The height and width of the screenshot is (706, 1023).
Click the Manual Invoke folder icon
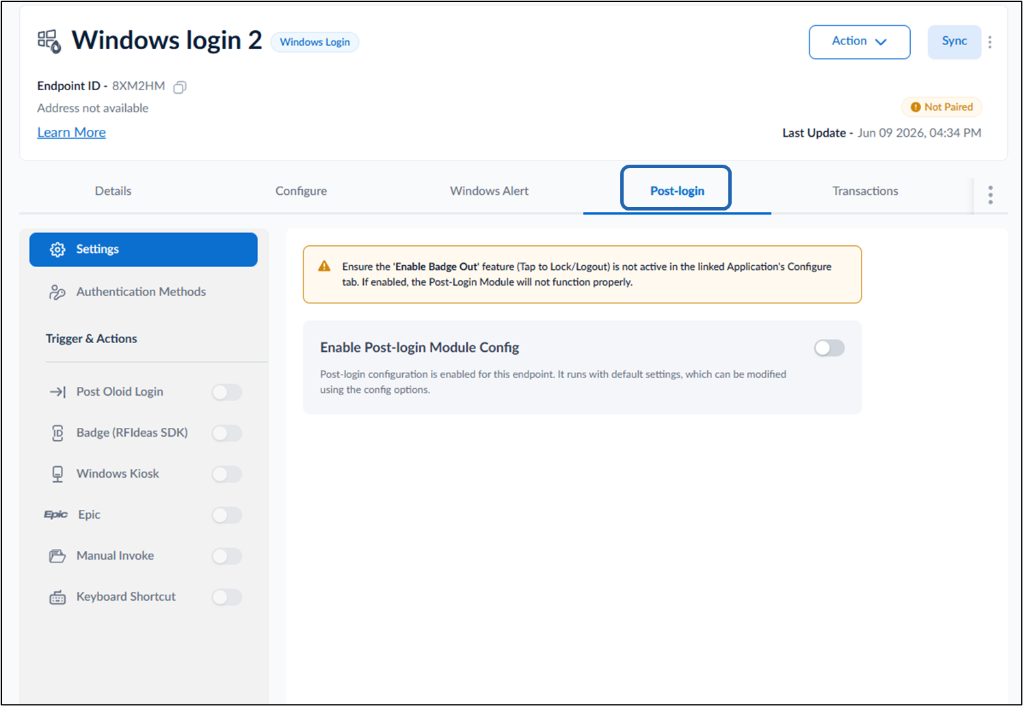[57, 556]
